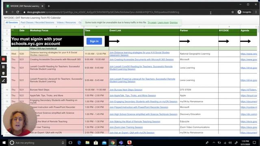260x146 pixels.
Task: Open Join Making the Most of Remote Teaching link
Action: click(135, 122)
